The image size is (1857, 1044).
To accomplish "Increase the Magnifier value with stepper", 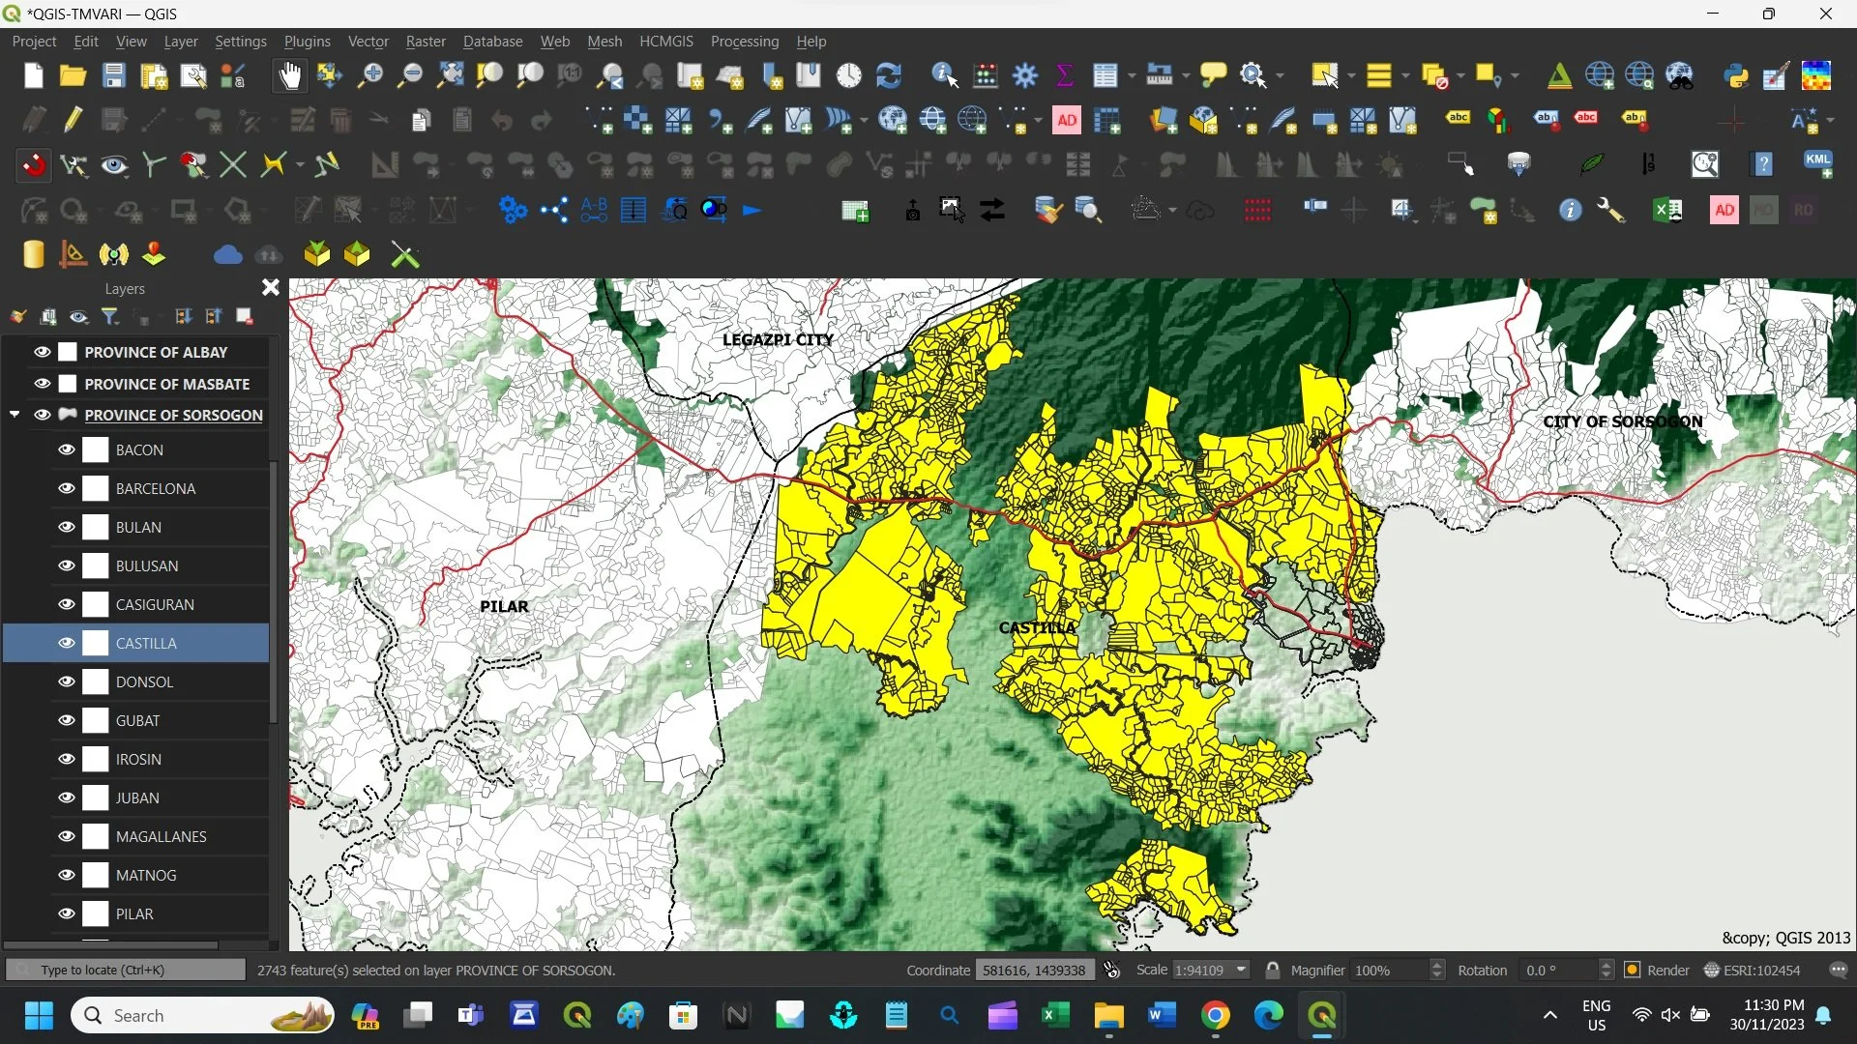I will [1437, 965].
